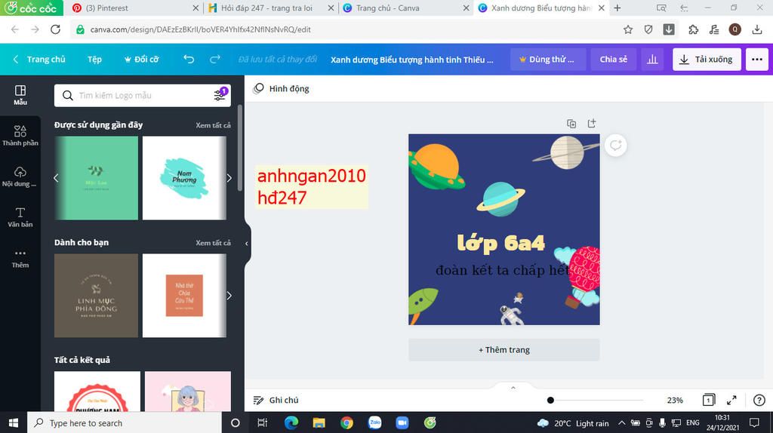Show previous recently used templates
Screen dimensions: 773x433
pos(56,178)
